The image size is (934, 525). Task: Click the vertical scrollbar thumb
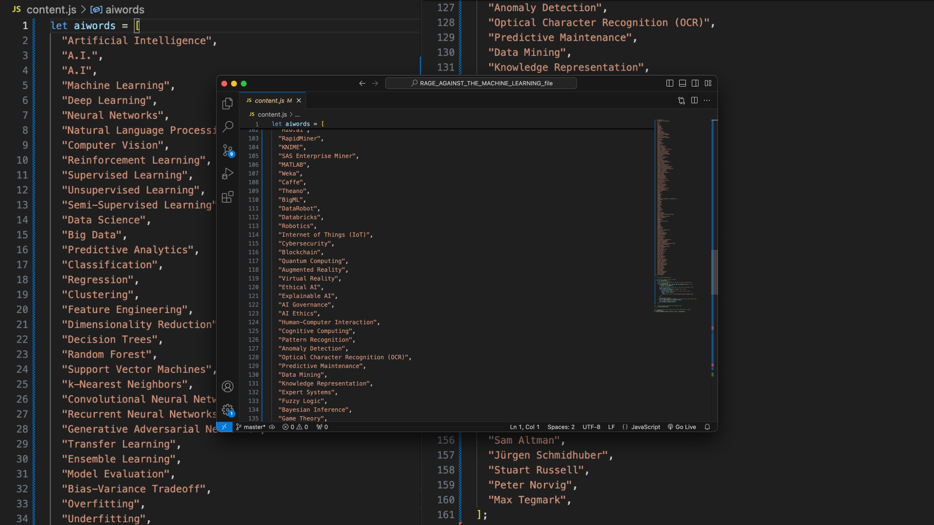click(714, 272)
